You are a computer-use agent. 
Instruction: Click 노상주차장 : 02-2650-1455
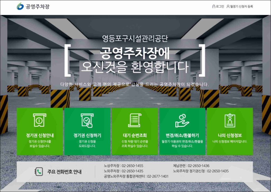coord(124,166)
